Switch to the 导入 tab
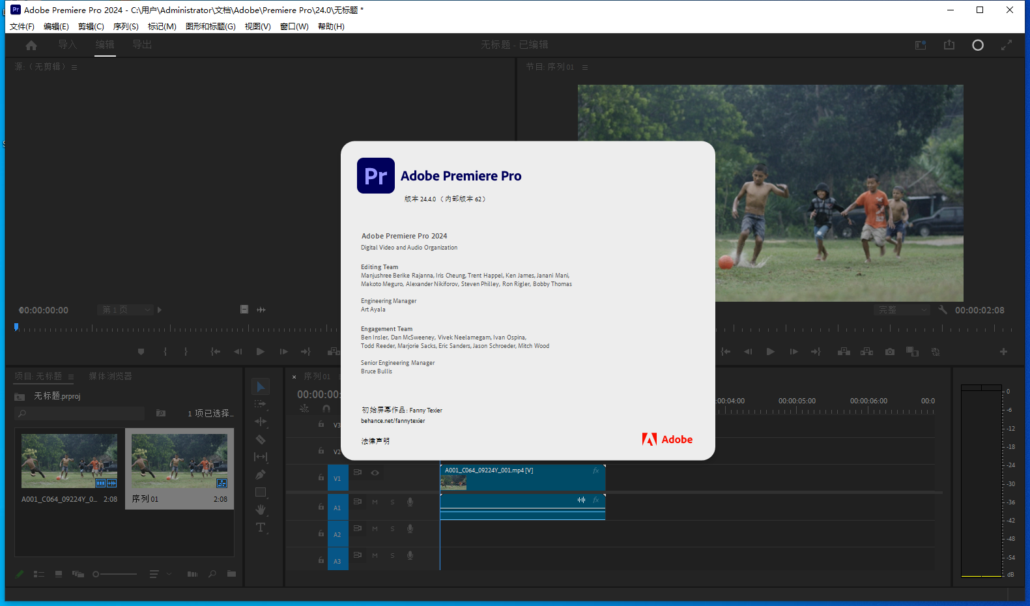 pos(67,44)
